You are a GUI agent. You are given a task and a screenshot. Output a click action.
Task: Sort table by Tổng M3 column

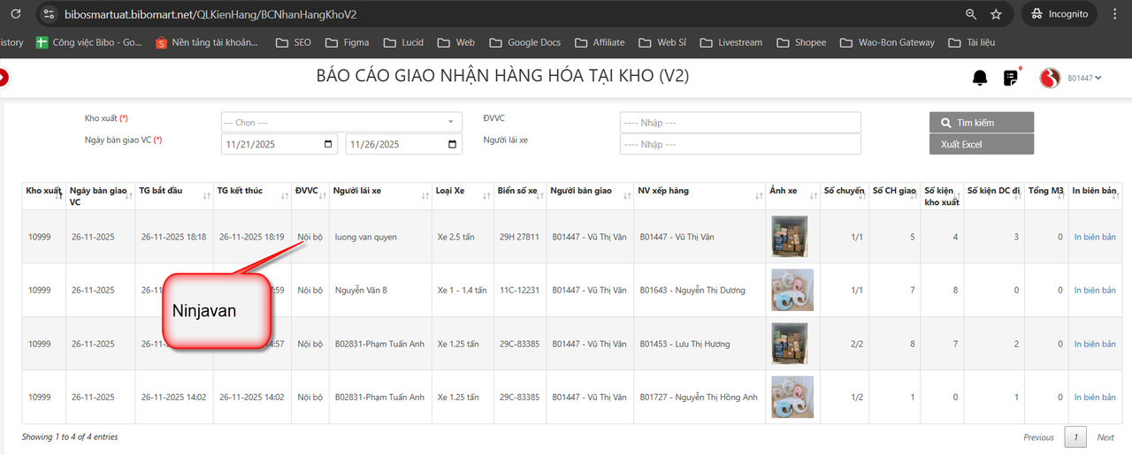tap(1046, 196)
